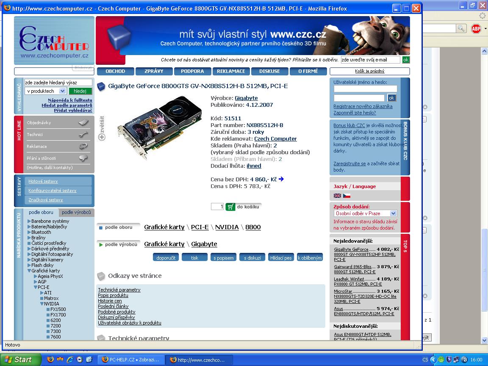This screenshot has height=366, width=488.
Task: Expand the Flash disky category
Action: pyautogui.click(x=29, y=265)
